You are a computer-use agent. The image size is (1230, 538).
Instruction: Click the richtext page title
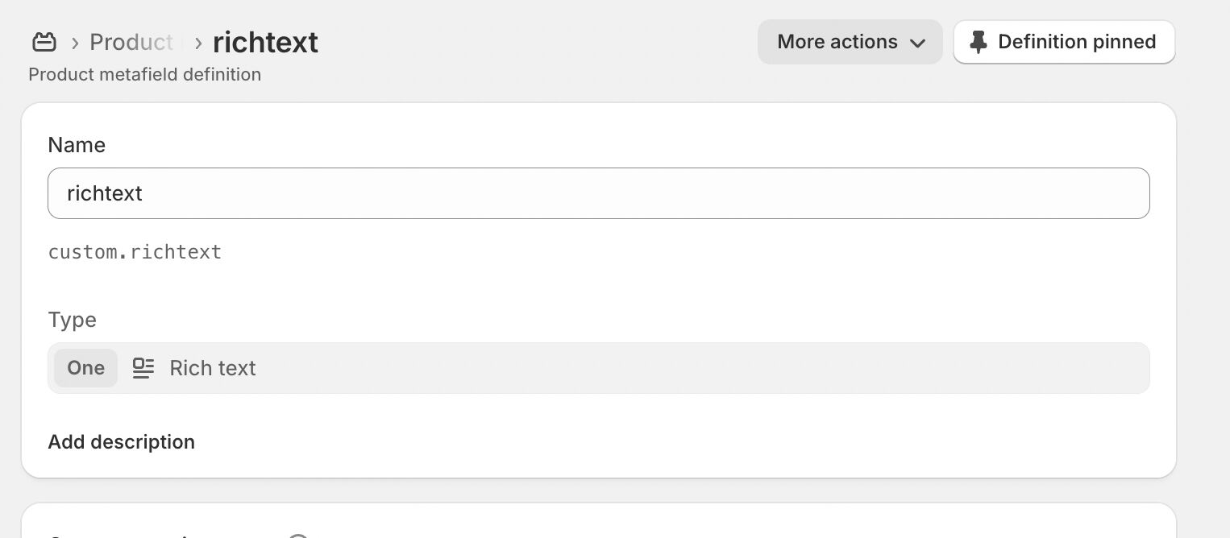[x=265, y=42]
